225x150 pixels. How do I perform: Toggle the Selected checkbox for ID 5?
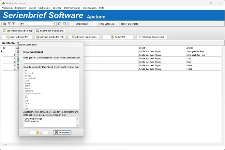(18, 66)
